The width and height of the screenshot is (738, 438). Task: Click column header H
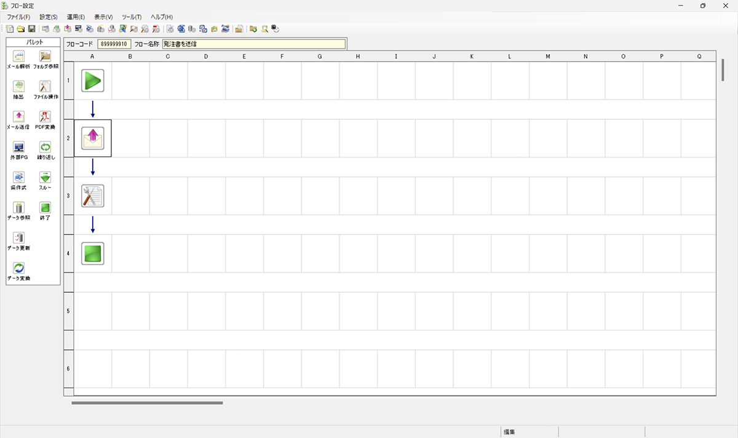(x=358, y=56)
